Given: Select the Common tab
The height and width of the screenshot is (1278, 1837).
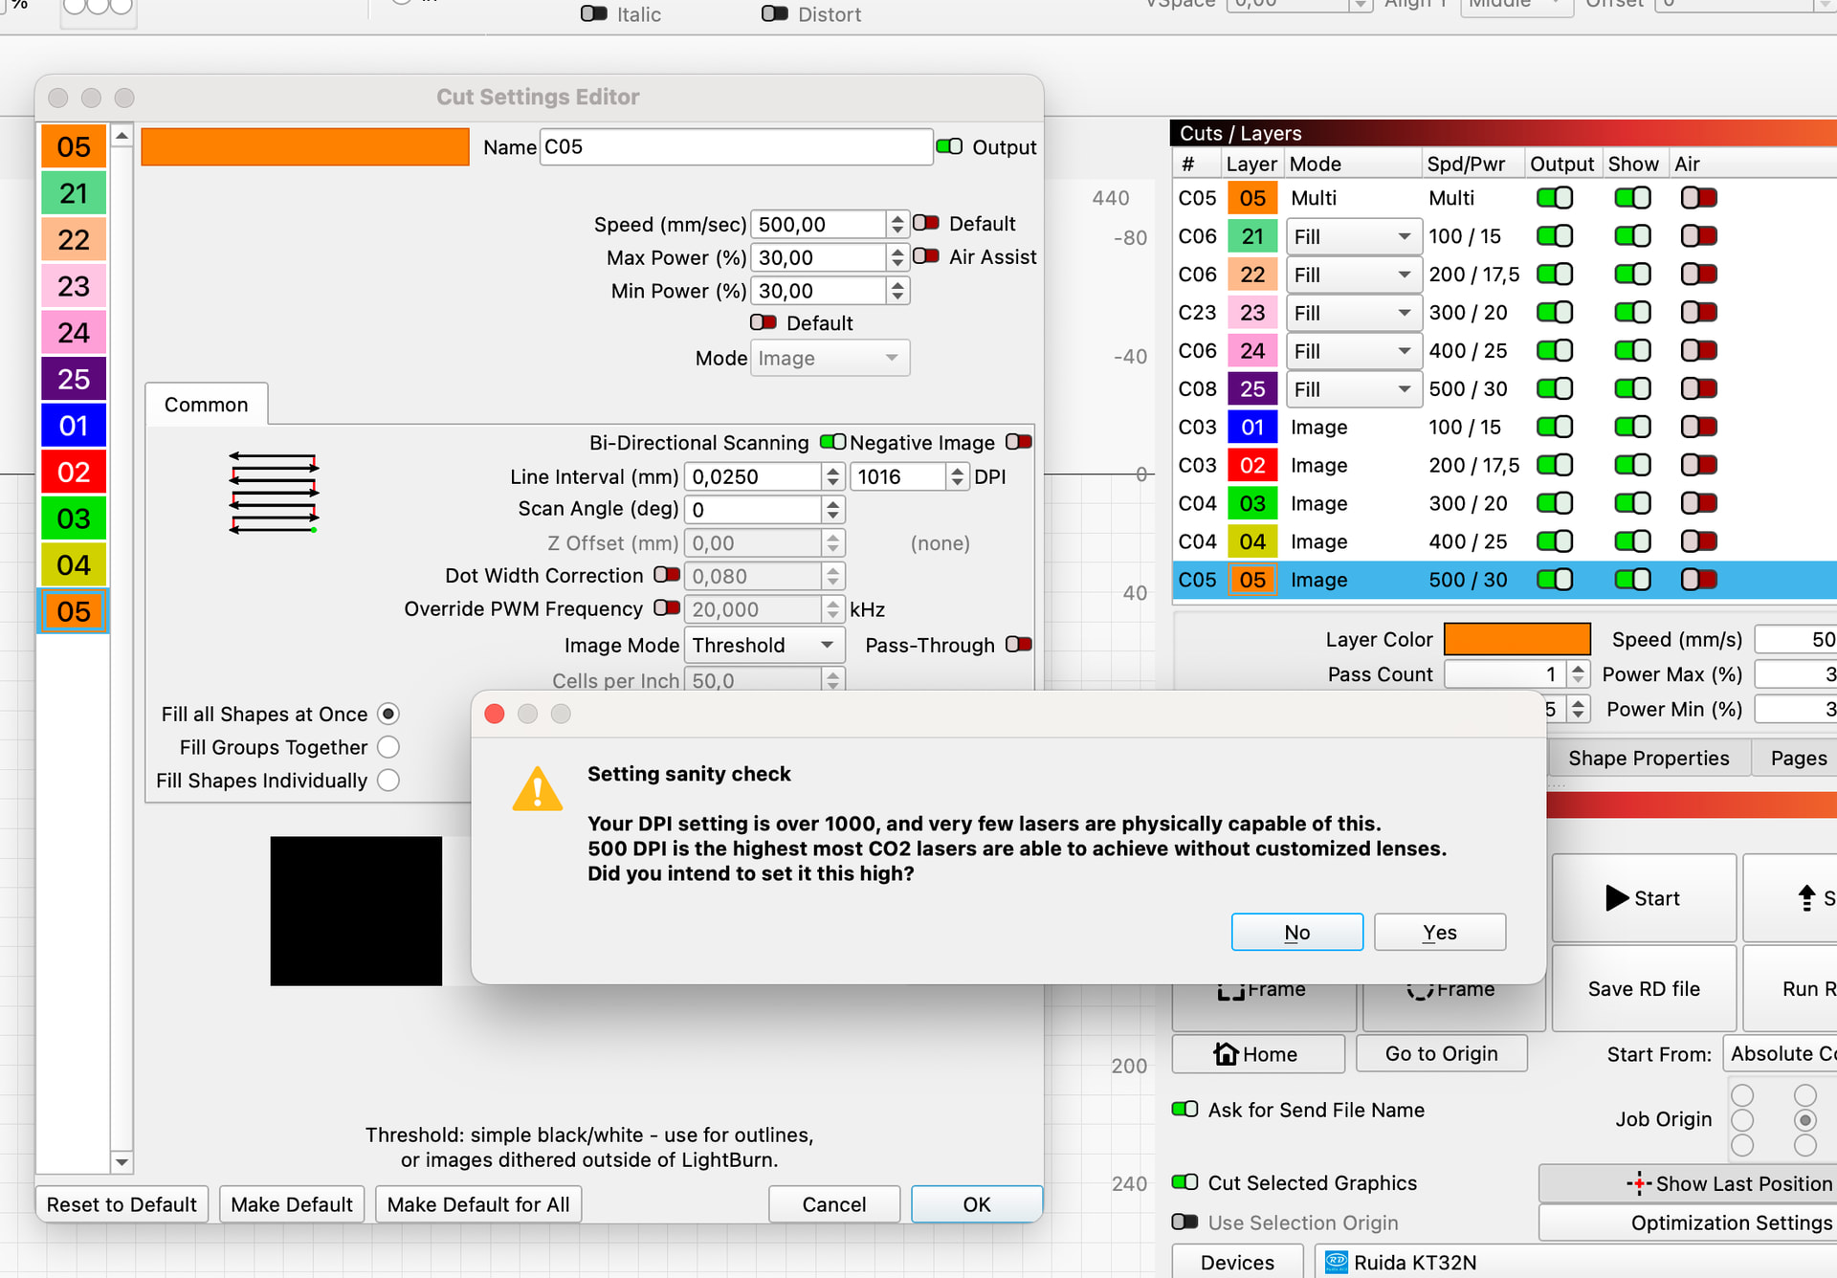Looking at the screenshot, I should click(x=206, y=405).
